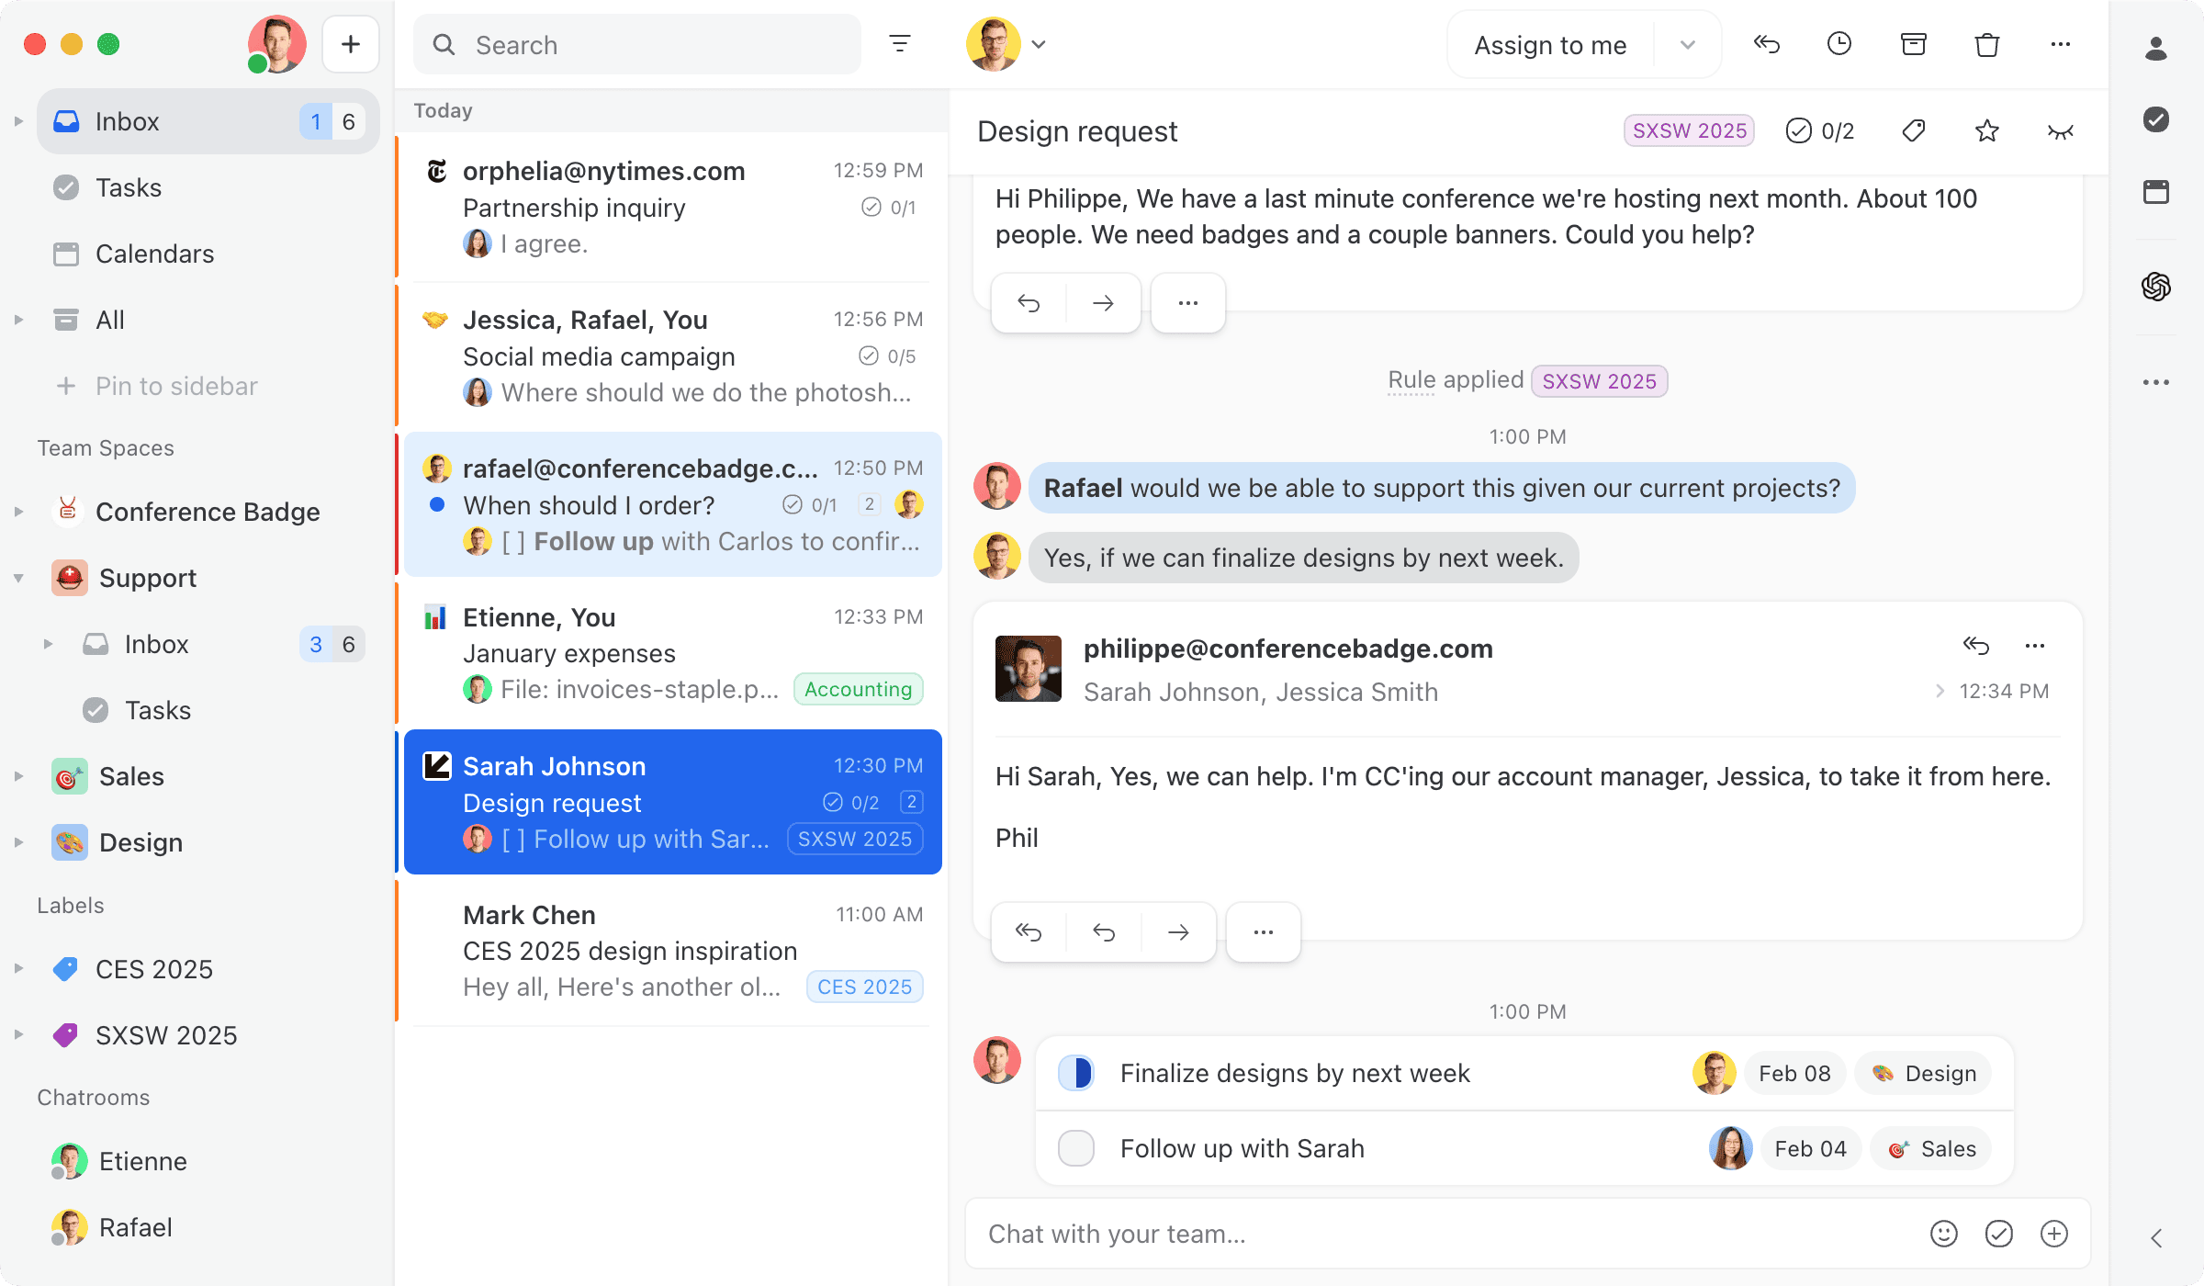The width and height of the screenshot is (2204, 1286).
Task: Open the 0/2 task counter in the header
Action: click(x=1820, y=130)
